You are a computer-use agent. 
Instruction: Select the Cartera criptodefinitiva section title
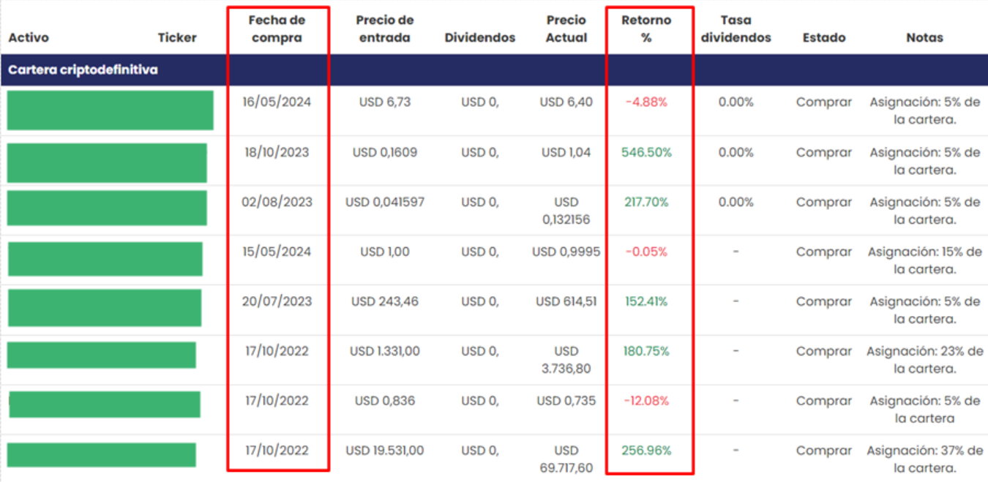coord(83,70)
